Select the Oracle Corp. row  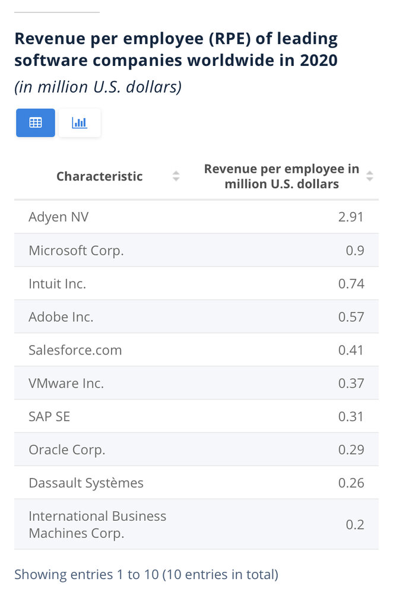[x=196, y=449]
